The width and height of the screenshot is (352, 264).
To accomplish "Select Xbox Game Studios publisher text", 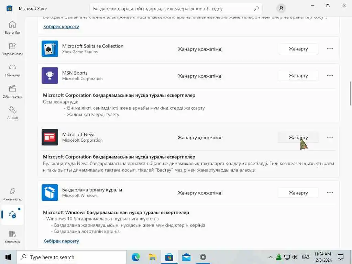I will pyautogui.click(x=80, y=52).
